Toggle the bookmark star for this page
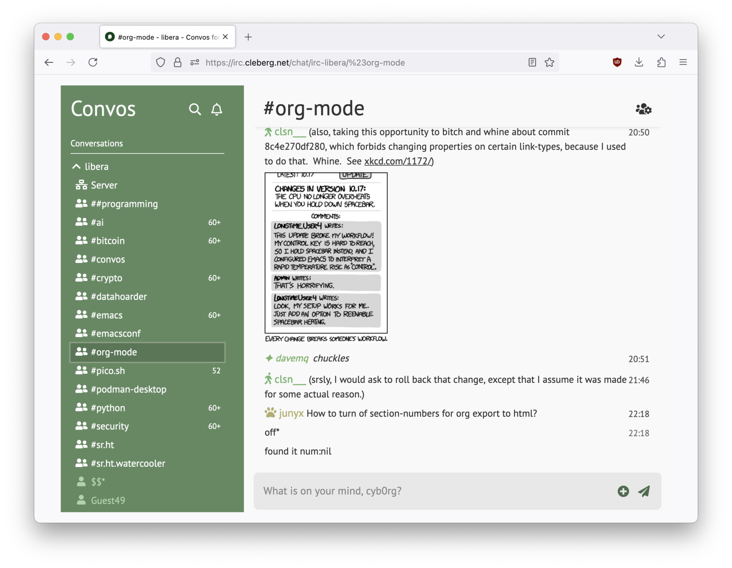The height and width of the screenshot is (568, 732). point(550,62)
